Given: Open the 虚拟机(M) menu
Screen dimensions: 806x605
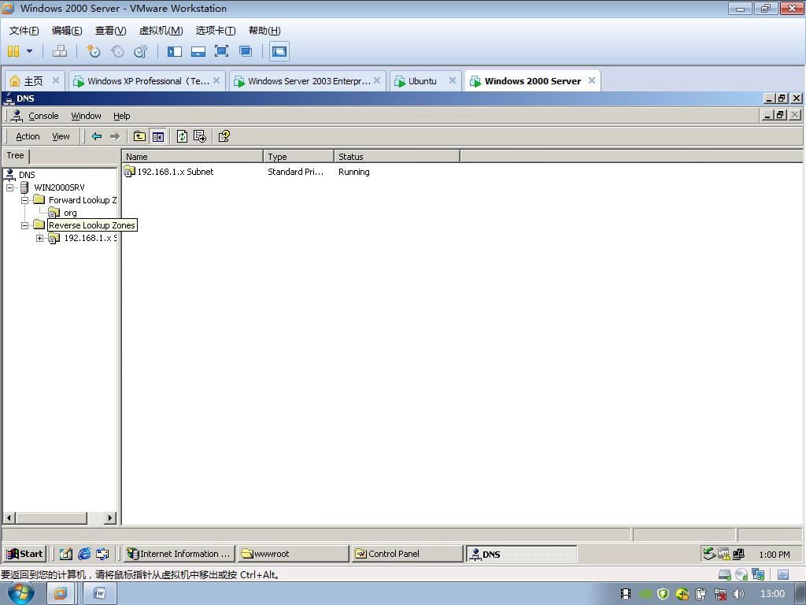Looking at the screenshot, I should coord(161,31).
